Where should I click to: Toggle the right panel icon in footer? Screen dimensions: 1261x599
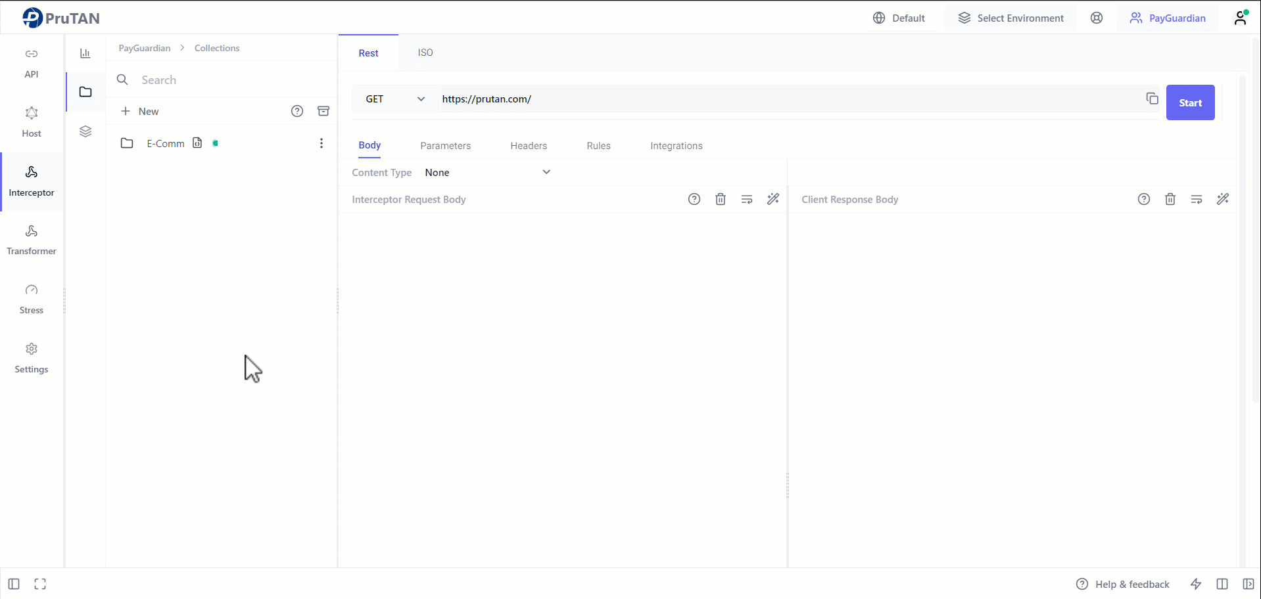(x=1249, y=584)
